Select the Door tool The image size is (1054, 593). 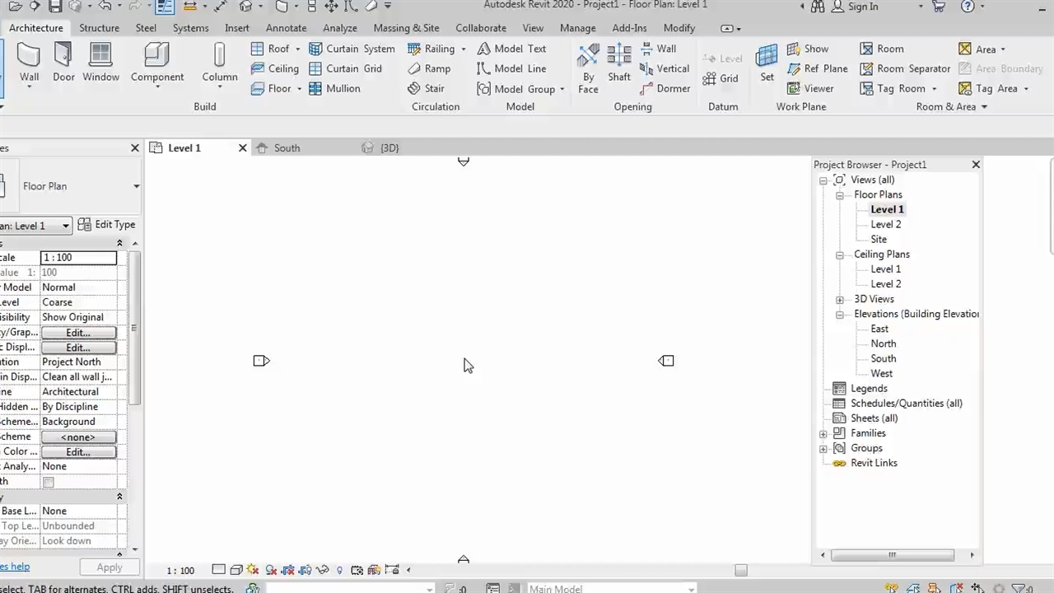(x=63, y=63)
